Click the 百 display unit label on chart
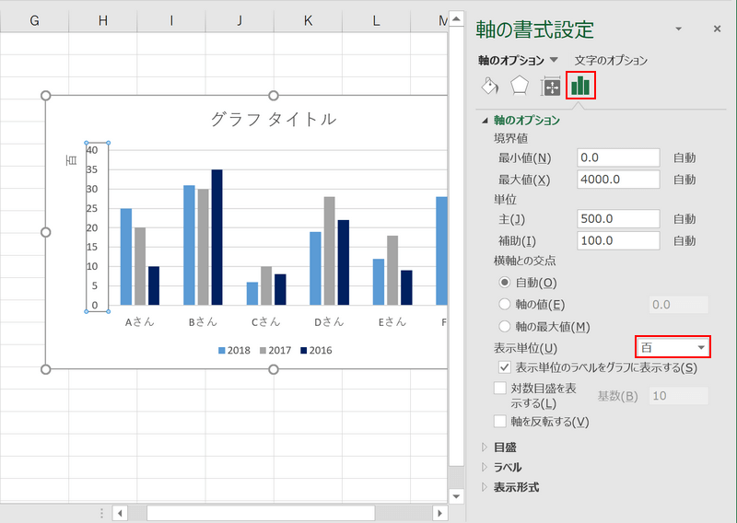The image size is (737, 523). click(x=71, y=160)
